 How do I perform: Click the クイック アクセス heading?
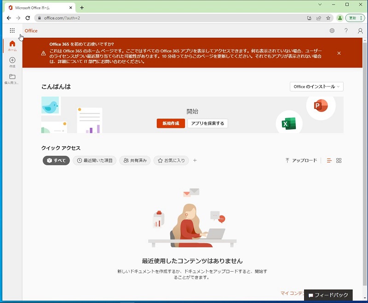(61, 148)
